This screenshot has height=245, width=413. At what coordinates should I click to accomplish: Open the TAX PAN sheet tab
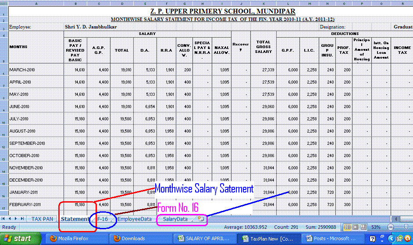tap(42, 219)
